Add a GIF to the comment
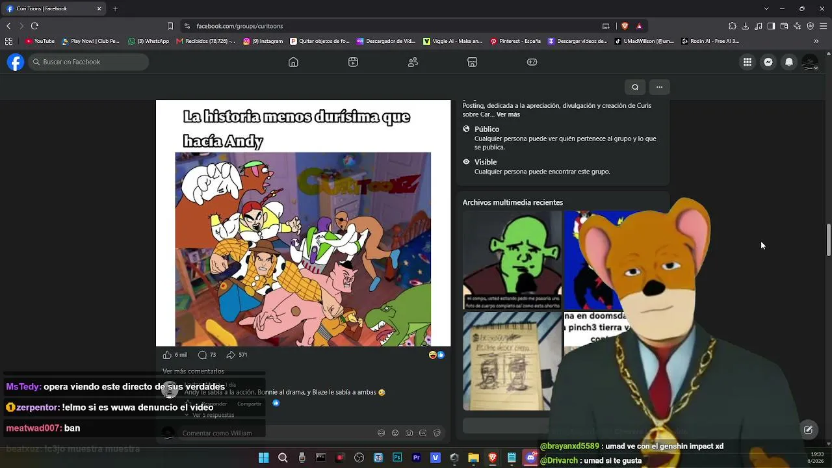Screen dimensions: 832x468 423,433
